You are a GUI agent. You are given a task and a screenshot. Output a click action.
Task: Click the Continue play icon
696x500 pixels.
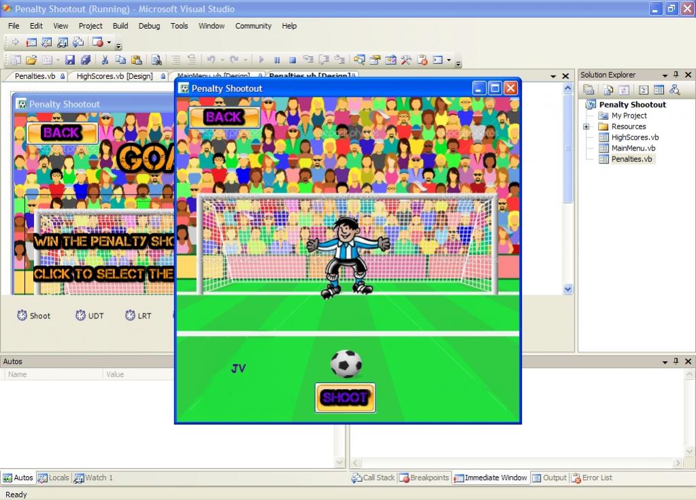click(x=261, y=60)
